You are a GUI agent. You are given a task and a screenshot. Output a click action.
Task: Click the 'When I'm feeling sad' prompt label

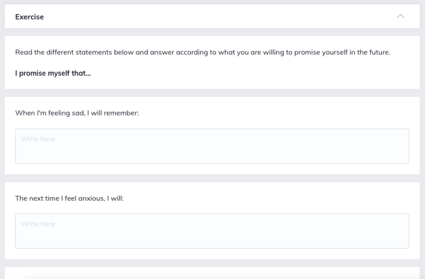click(77, 113)
